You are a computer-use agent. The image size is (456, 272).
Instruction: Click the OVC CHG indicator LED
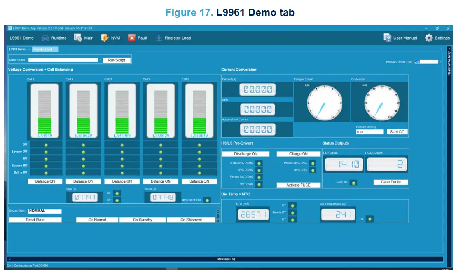313,170
